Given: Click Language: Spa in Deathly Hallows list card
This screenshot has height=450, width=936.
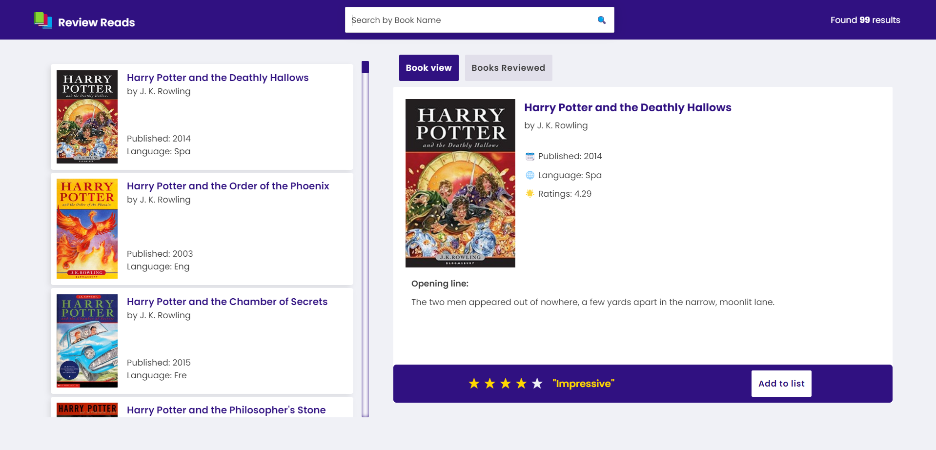Looking at the screenshot, I should click(159, 151).
